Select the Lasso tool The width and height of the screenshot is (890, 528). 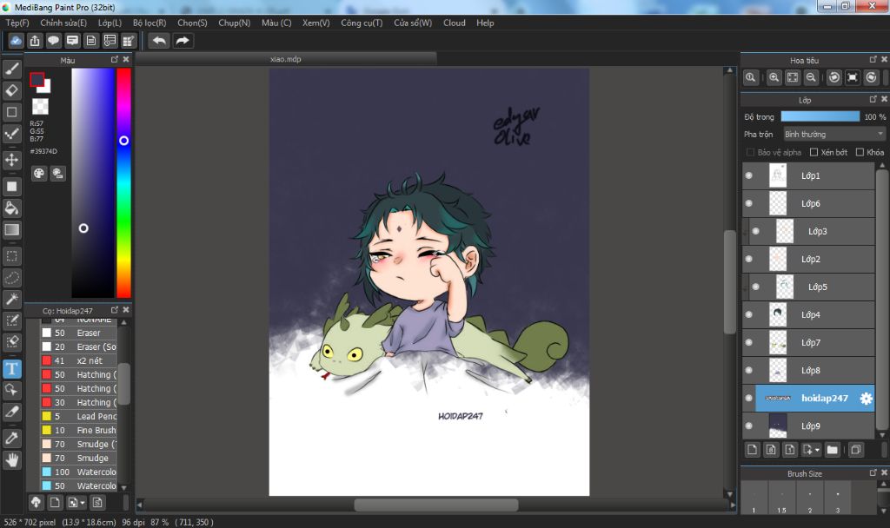point(12,278)
